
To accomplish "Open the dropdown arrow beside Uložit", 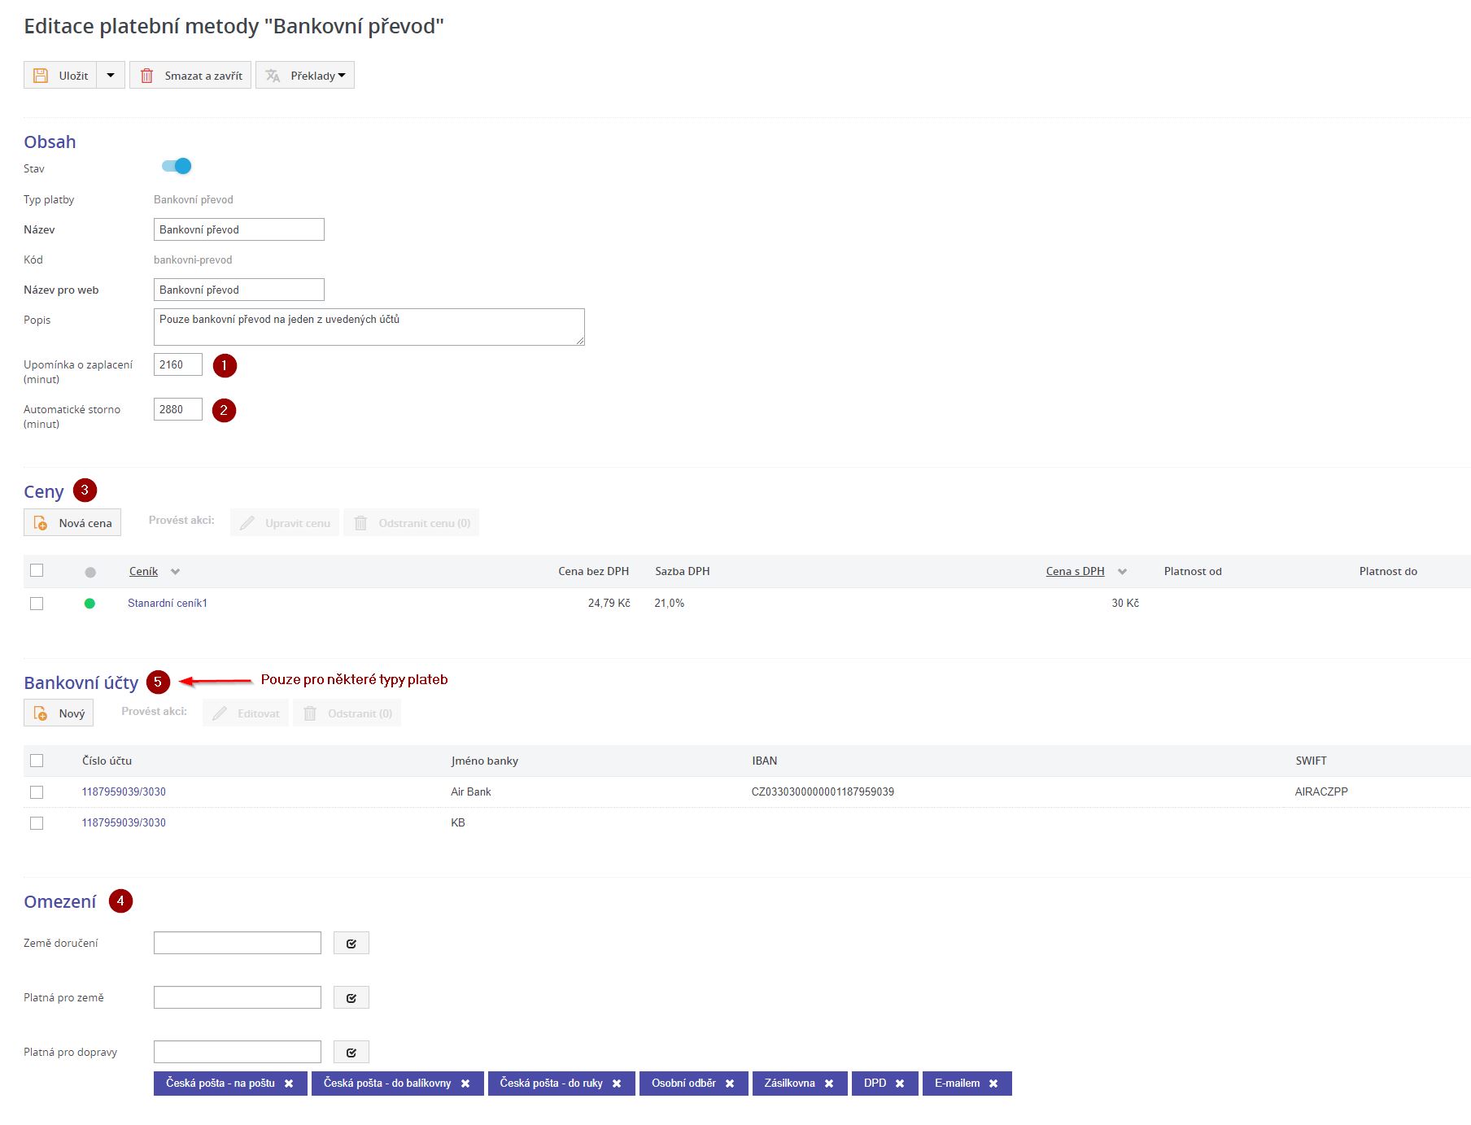I will pyautogui.click(x=111, y=76).
